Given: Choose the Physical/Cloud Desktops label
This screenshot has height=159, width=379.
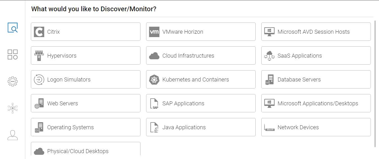Looking at the screenshot, I should click(x=78, y=151).
